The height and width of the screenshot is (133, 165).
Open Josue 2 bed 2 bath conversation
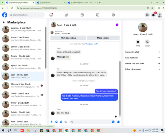coord(22,39)
